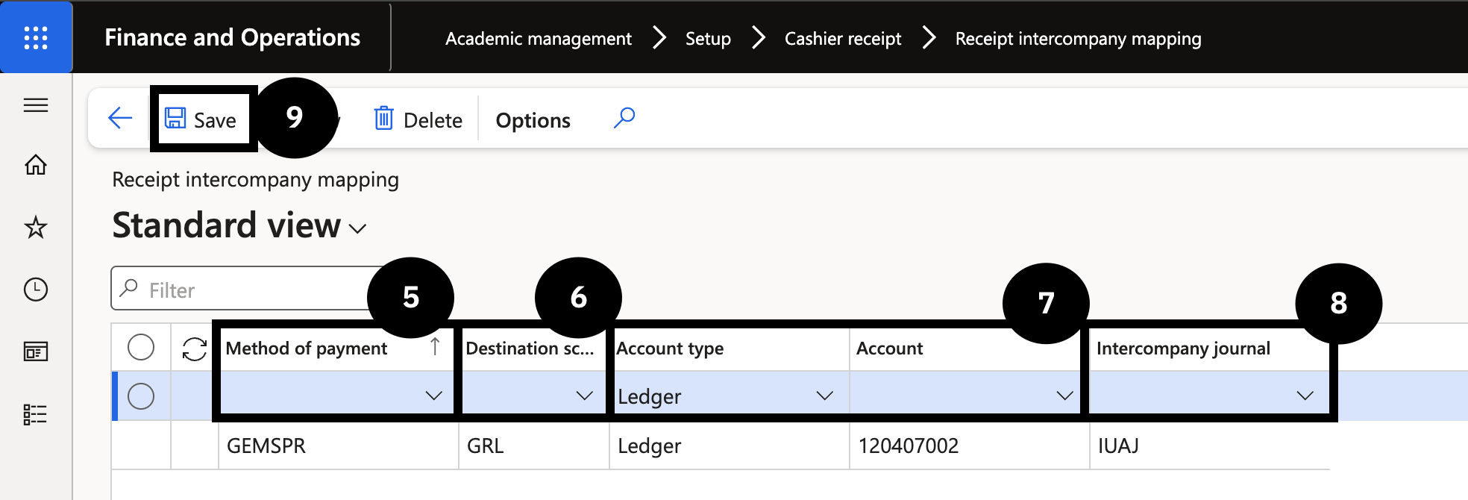Open the Options tab
The image size is (1468, 500).
[533, 120]
